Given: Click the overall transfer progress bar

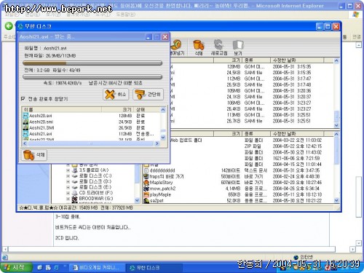Looking at the screenshot, I should point(92,77).
